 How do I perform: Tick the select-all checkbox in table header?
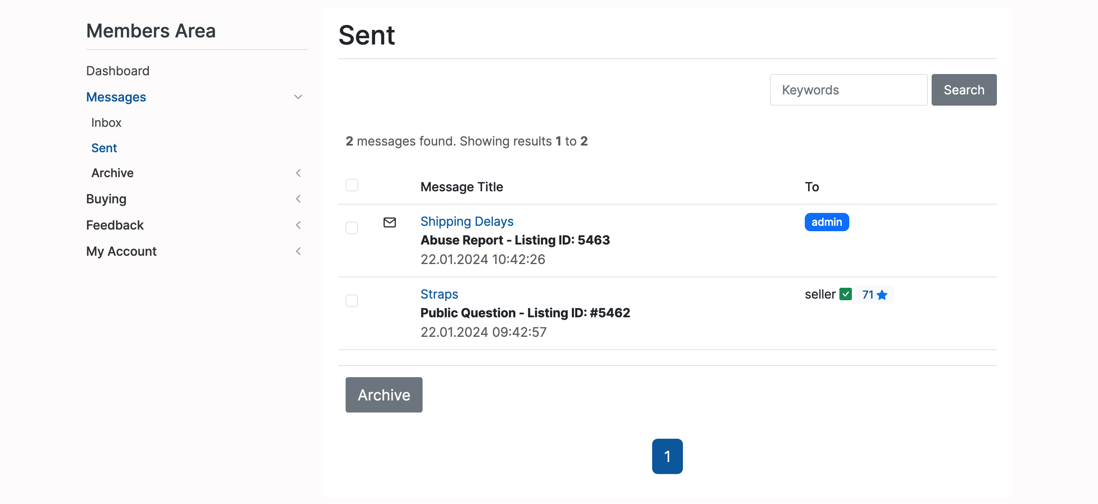(x=351, y=185)
